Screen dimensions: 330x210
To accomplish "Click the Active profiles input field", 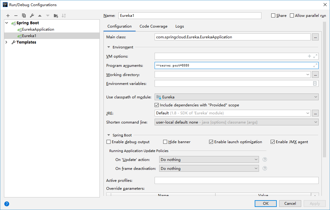I will 236,181.
